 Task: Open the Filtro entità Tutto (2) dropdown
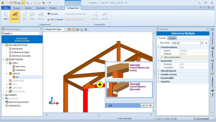click(x=202, y=43)
